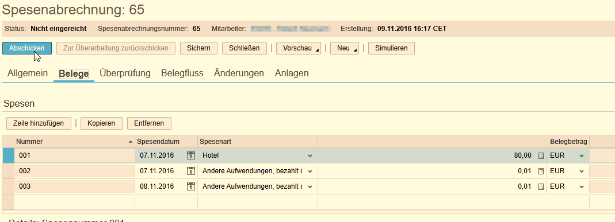The image size is (615, 222).
Task: Sort by Nummer column sort indicator
Action: tap(131, 142)
